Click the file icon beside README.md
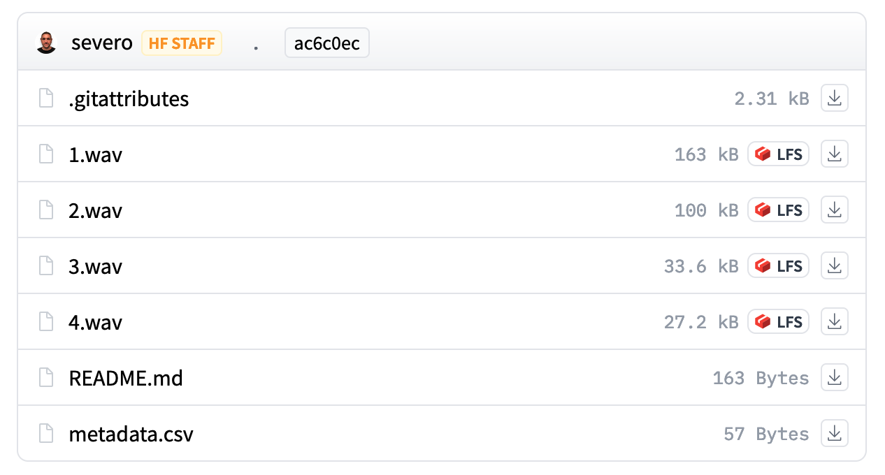 pos(46,378)
